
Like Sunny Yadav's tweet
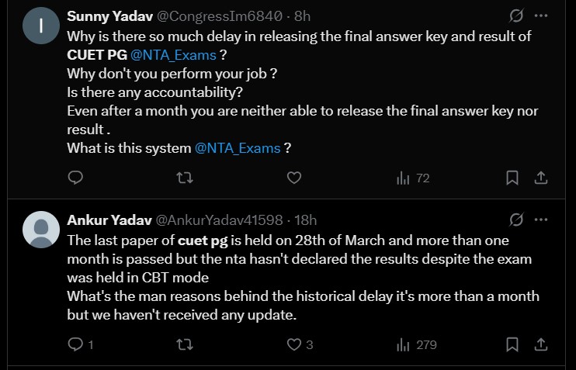294,178
